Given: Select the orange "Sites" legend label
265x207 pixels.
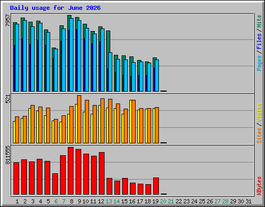Looking at the screenshot, I should (x=259, y=136).
